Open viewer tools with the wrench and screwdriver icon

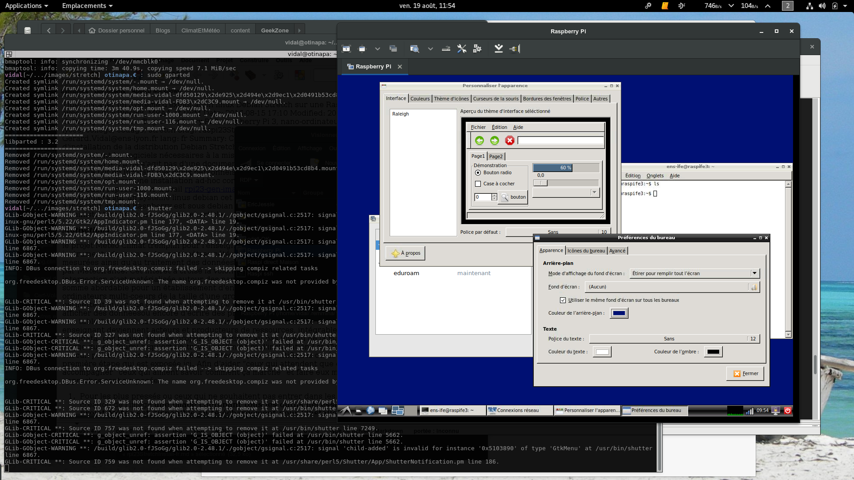pos(462,49)
